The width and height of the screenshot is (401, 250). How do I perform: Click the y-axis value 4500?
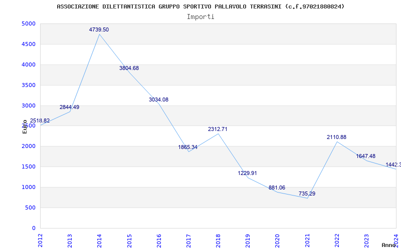(x=29, y=44)
